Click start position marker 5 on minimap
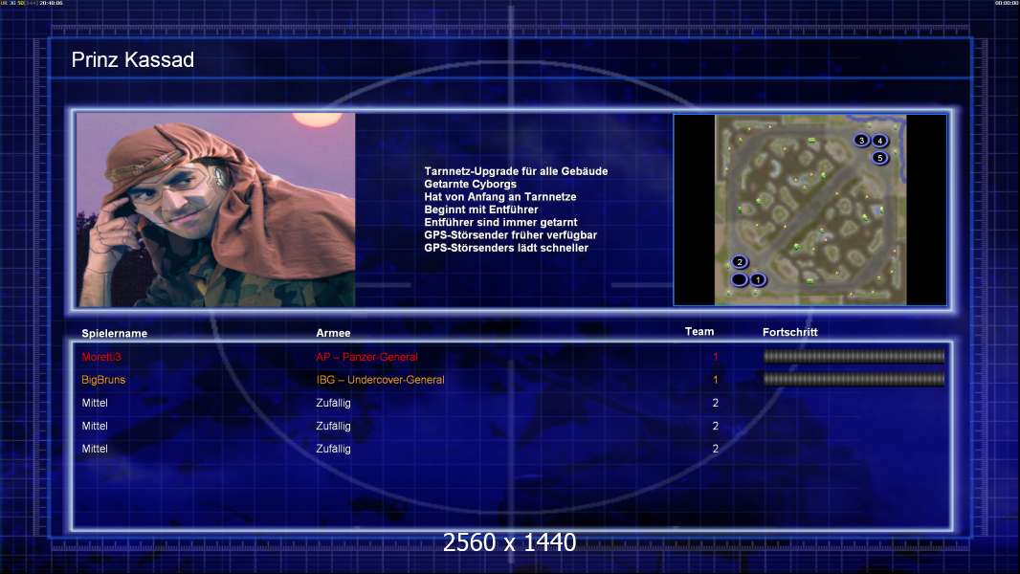The height and width of the screenshot is (574, 1020). (880, 158)
